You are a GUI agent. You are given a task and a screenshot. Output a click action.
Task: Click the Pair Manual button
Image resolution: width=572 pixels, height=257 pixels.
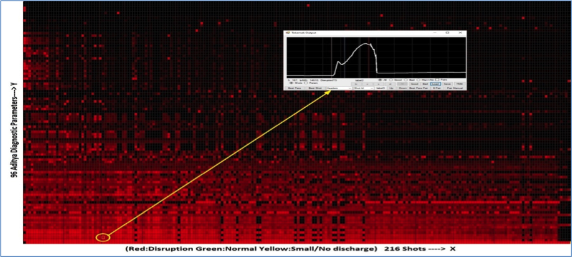point(455,88)
